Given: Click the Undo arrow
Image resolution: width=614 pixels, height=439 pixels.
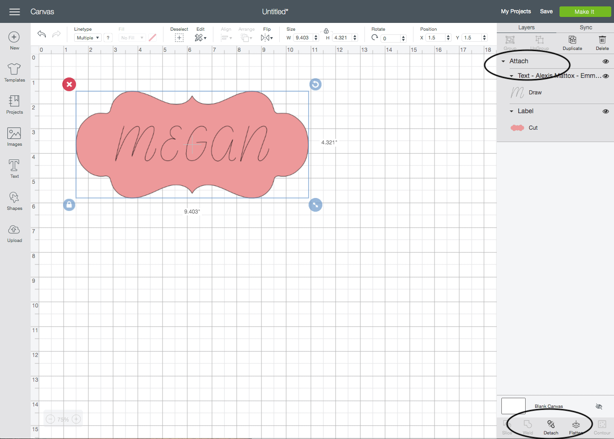Looking at the screenshot, I should click(x=42, y=34).
